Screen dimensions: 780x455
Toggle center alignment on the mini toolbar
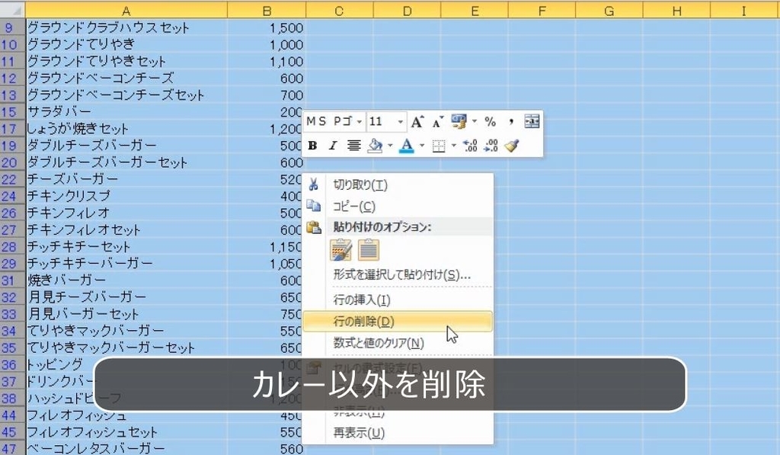click(354, 146)
